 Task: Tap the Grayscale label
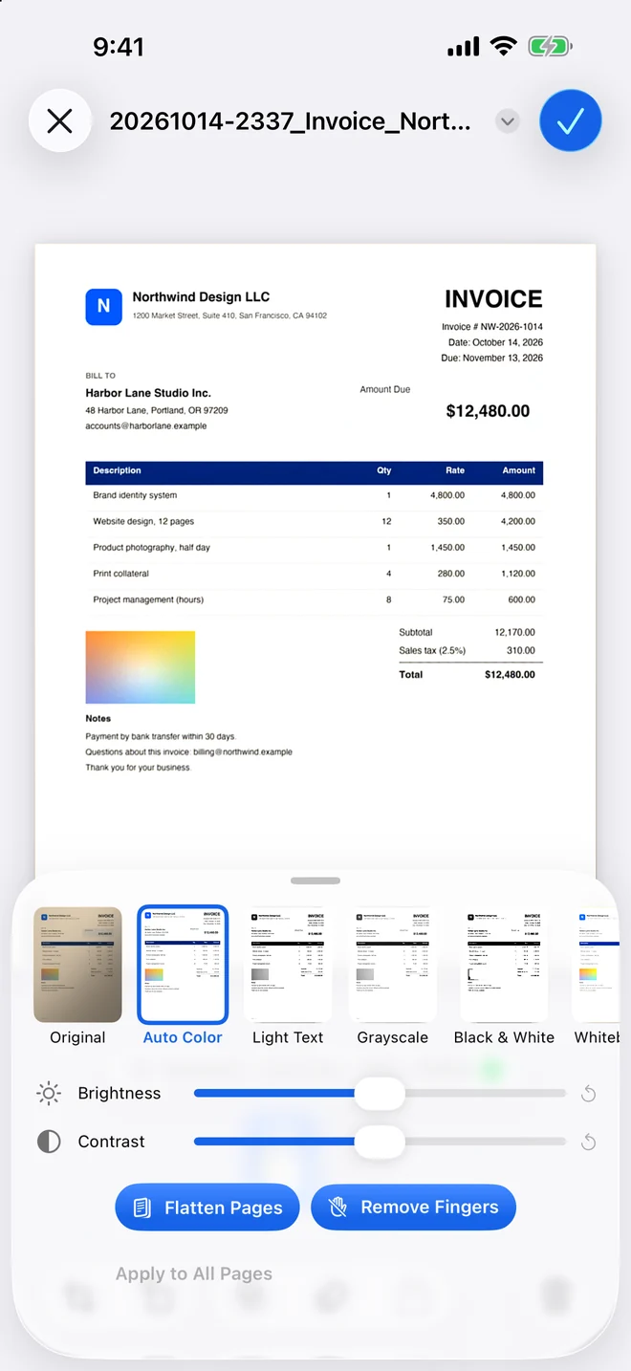(393, 1037)
